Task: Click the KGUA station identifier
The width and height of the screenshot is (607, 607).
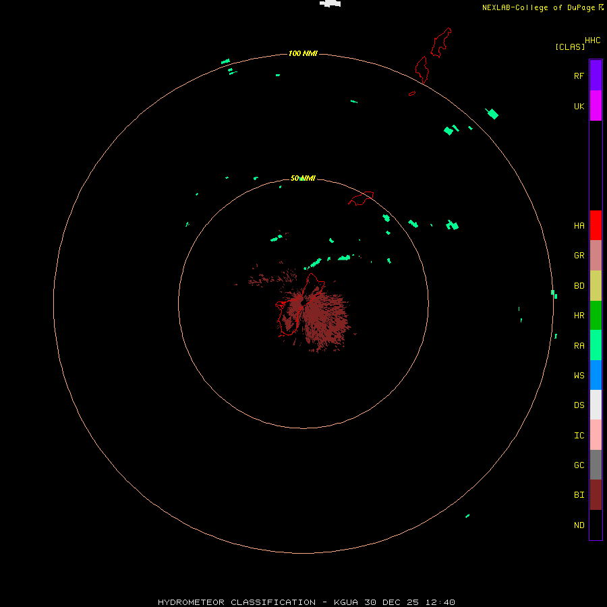Action: click(346, 602)
